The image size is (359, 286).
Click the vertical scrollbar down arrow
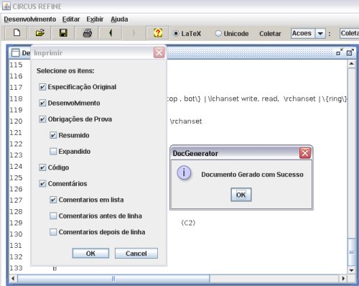coord(351,270)
